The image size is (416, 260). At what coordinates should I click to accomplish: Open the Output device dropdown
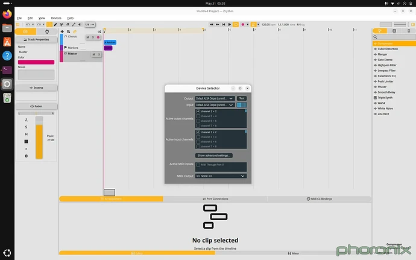tap(215, 98)
